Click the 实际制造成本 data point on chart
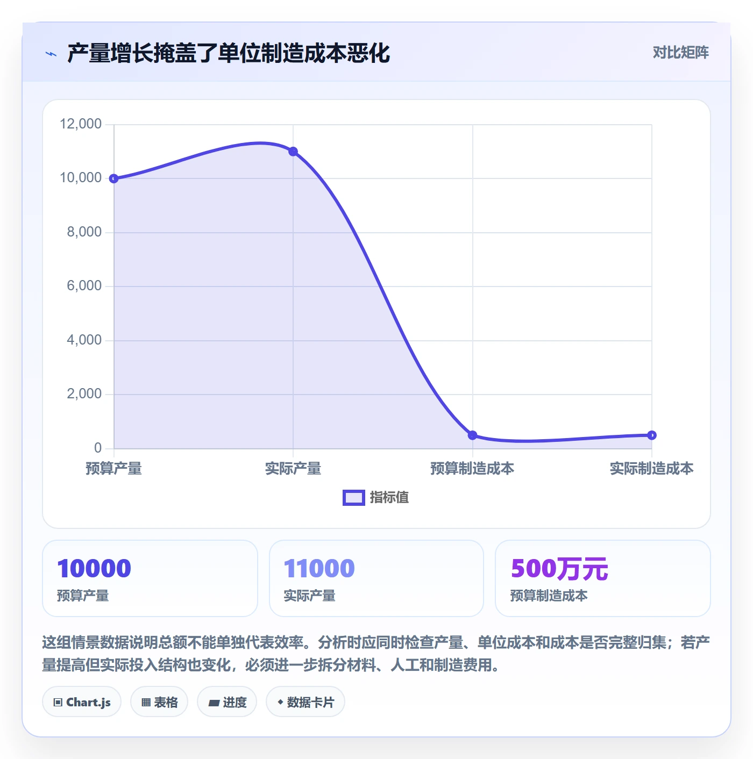753x759 pixels. tap(651, 435)
